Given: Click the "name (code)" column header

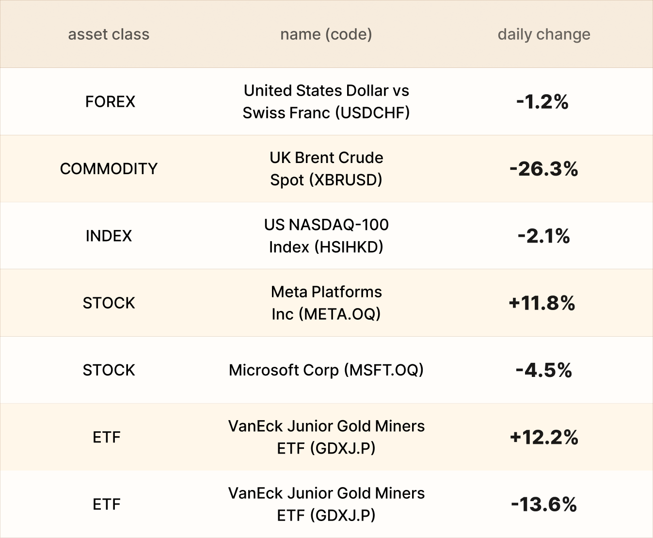Looking at the screenshot, I should coord(326,34).
